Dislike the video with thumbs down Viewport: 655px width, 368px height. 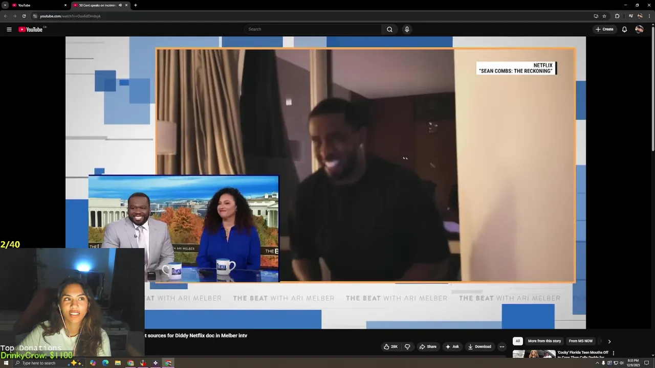[407, 347]
